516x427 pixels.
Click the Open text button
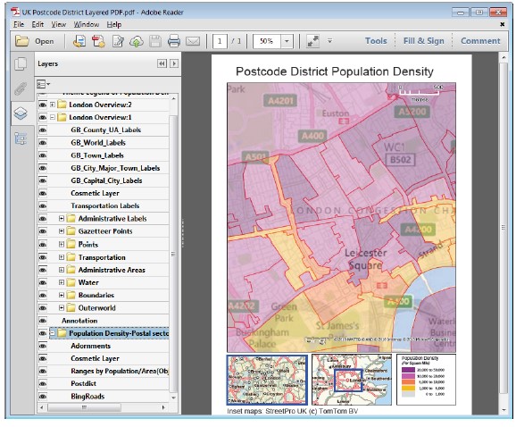pos(44,41)
